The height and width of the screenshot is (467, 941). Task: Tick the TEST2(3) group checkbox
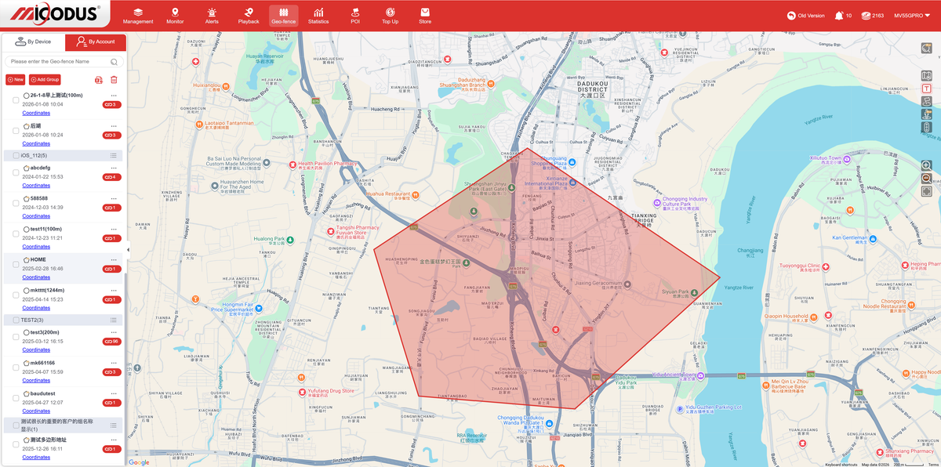(16, 320)
